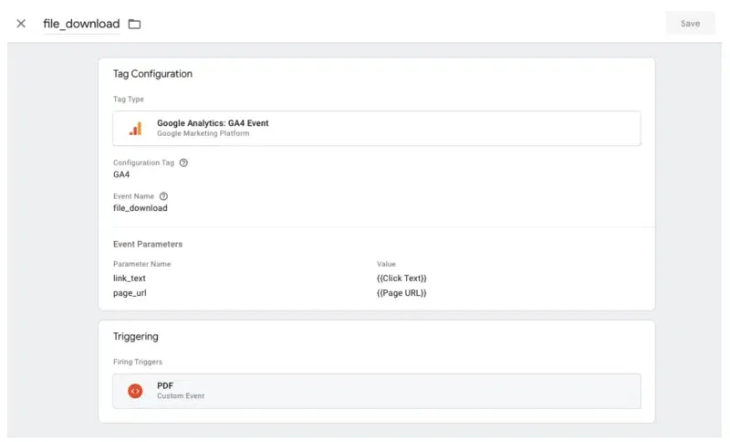Open the PDF firing trigger
The width and height of the screenshot is (730, 442).
376,391
